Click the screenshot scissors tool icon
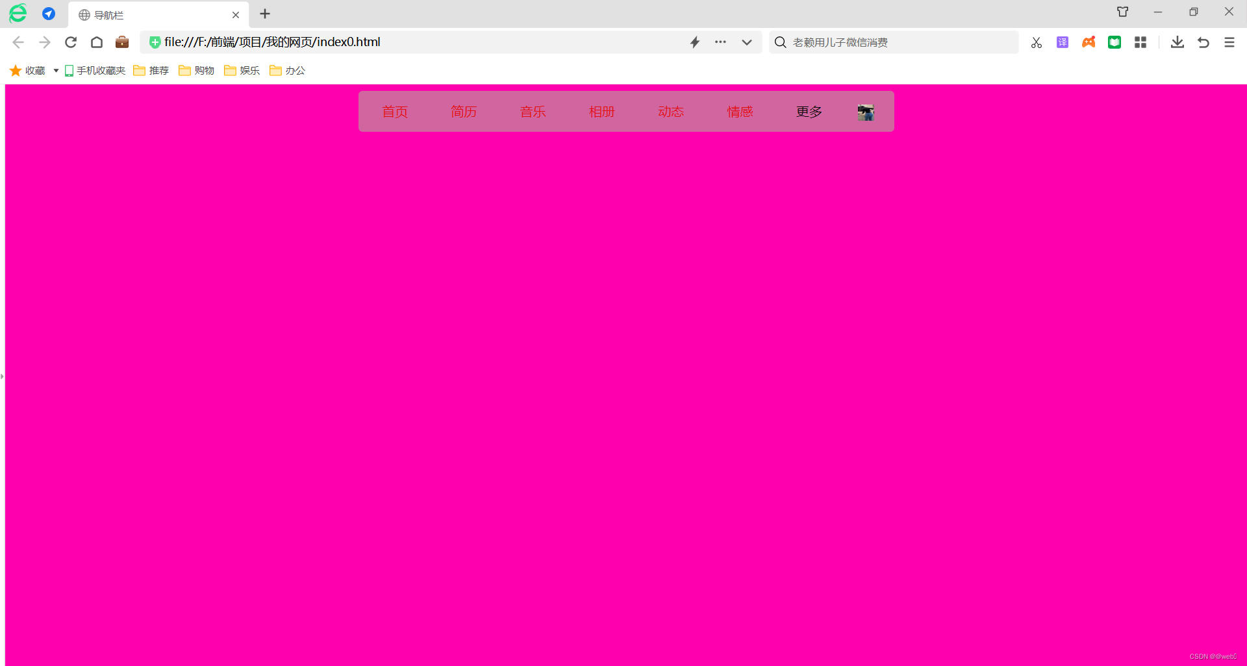Viewport: 1247px width, 666px height. (x=1037, y=42)
